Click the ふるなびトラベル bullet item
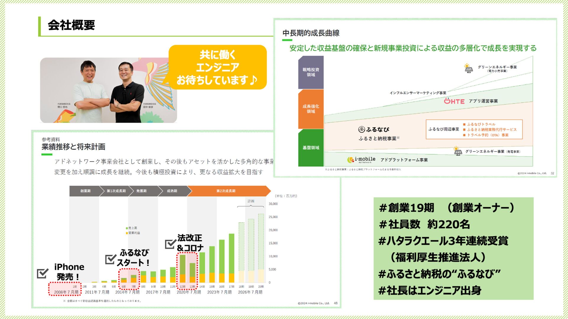The height and width of the screenshot is (319, 568). [479, 124]
